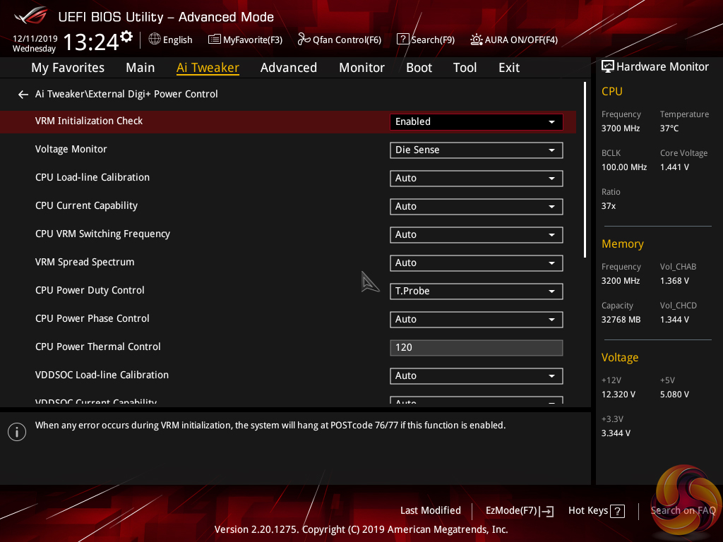Click the back arrow to Ai Tweaker
Viewport: 723px width, 542px height.
pyautogui.click(x=23, y=95)
